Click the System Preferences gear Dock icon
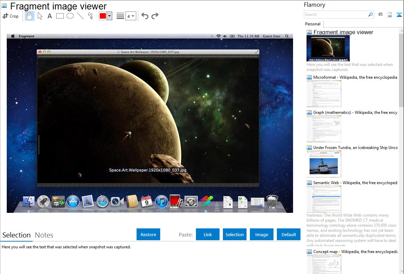This screenshot has width=404, height=274. pos(191,201)
